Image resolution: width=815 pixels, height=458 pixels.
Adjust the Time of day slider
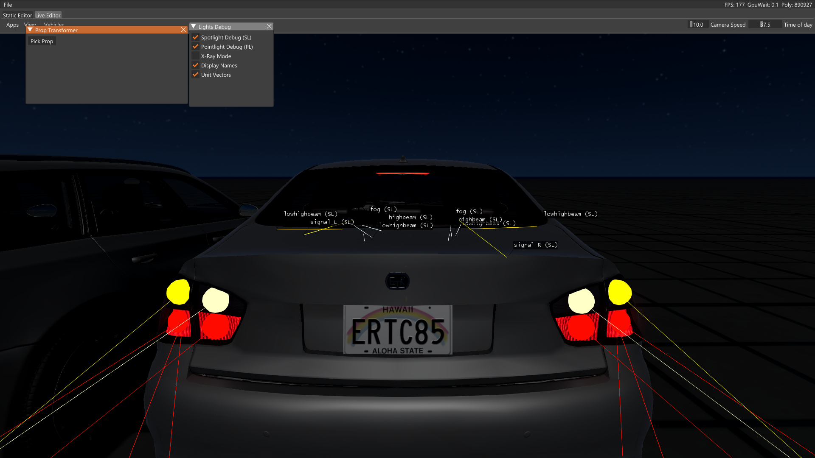[x=765, y=25]
